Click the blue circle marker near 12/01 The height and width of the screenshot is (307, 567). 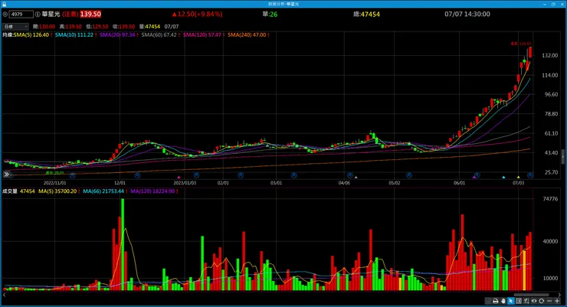(x=137, y=175)
